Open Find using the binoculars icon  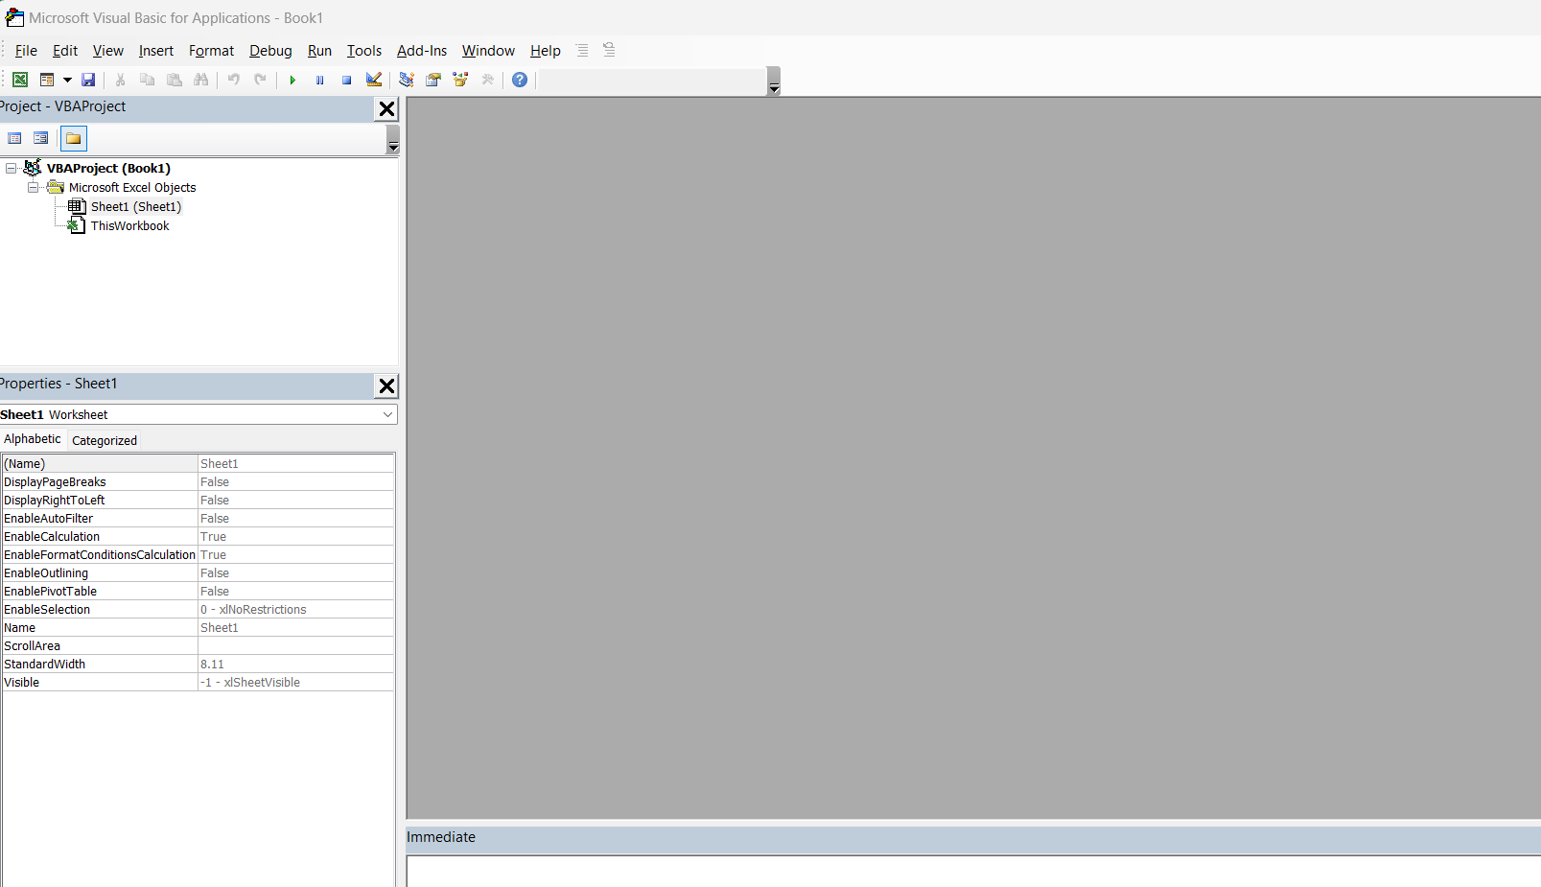click(x=201, y=80)
